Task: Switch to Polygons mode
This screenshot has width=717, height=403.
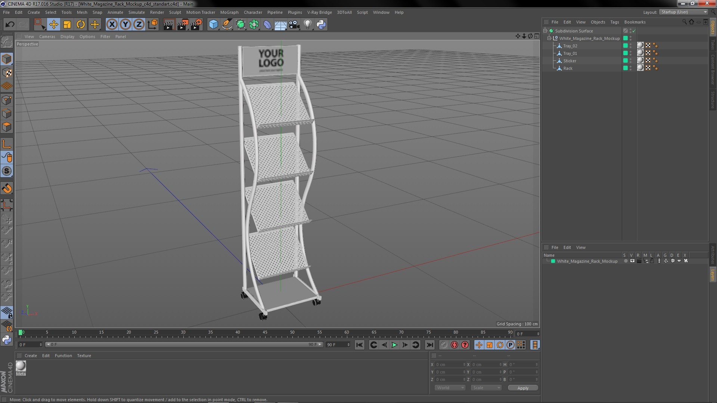Action: (7, 127)
